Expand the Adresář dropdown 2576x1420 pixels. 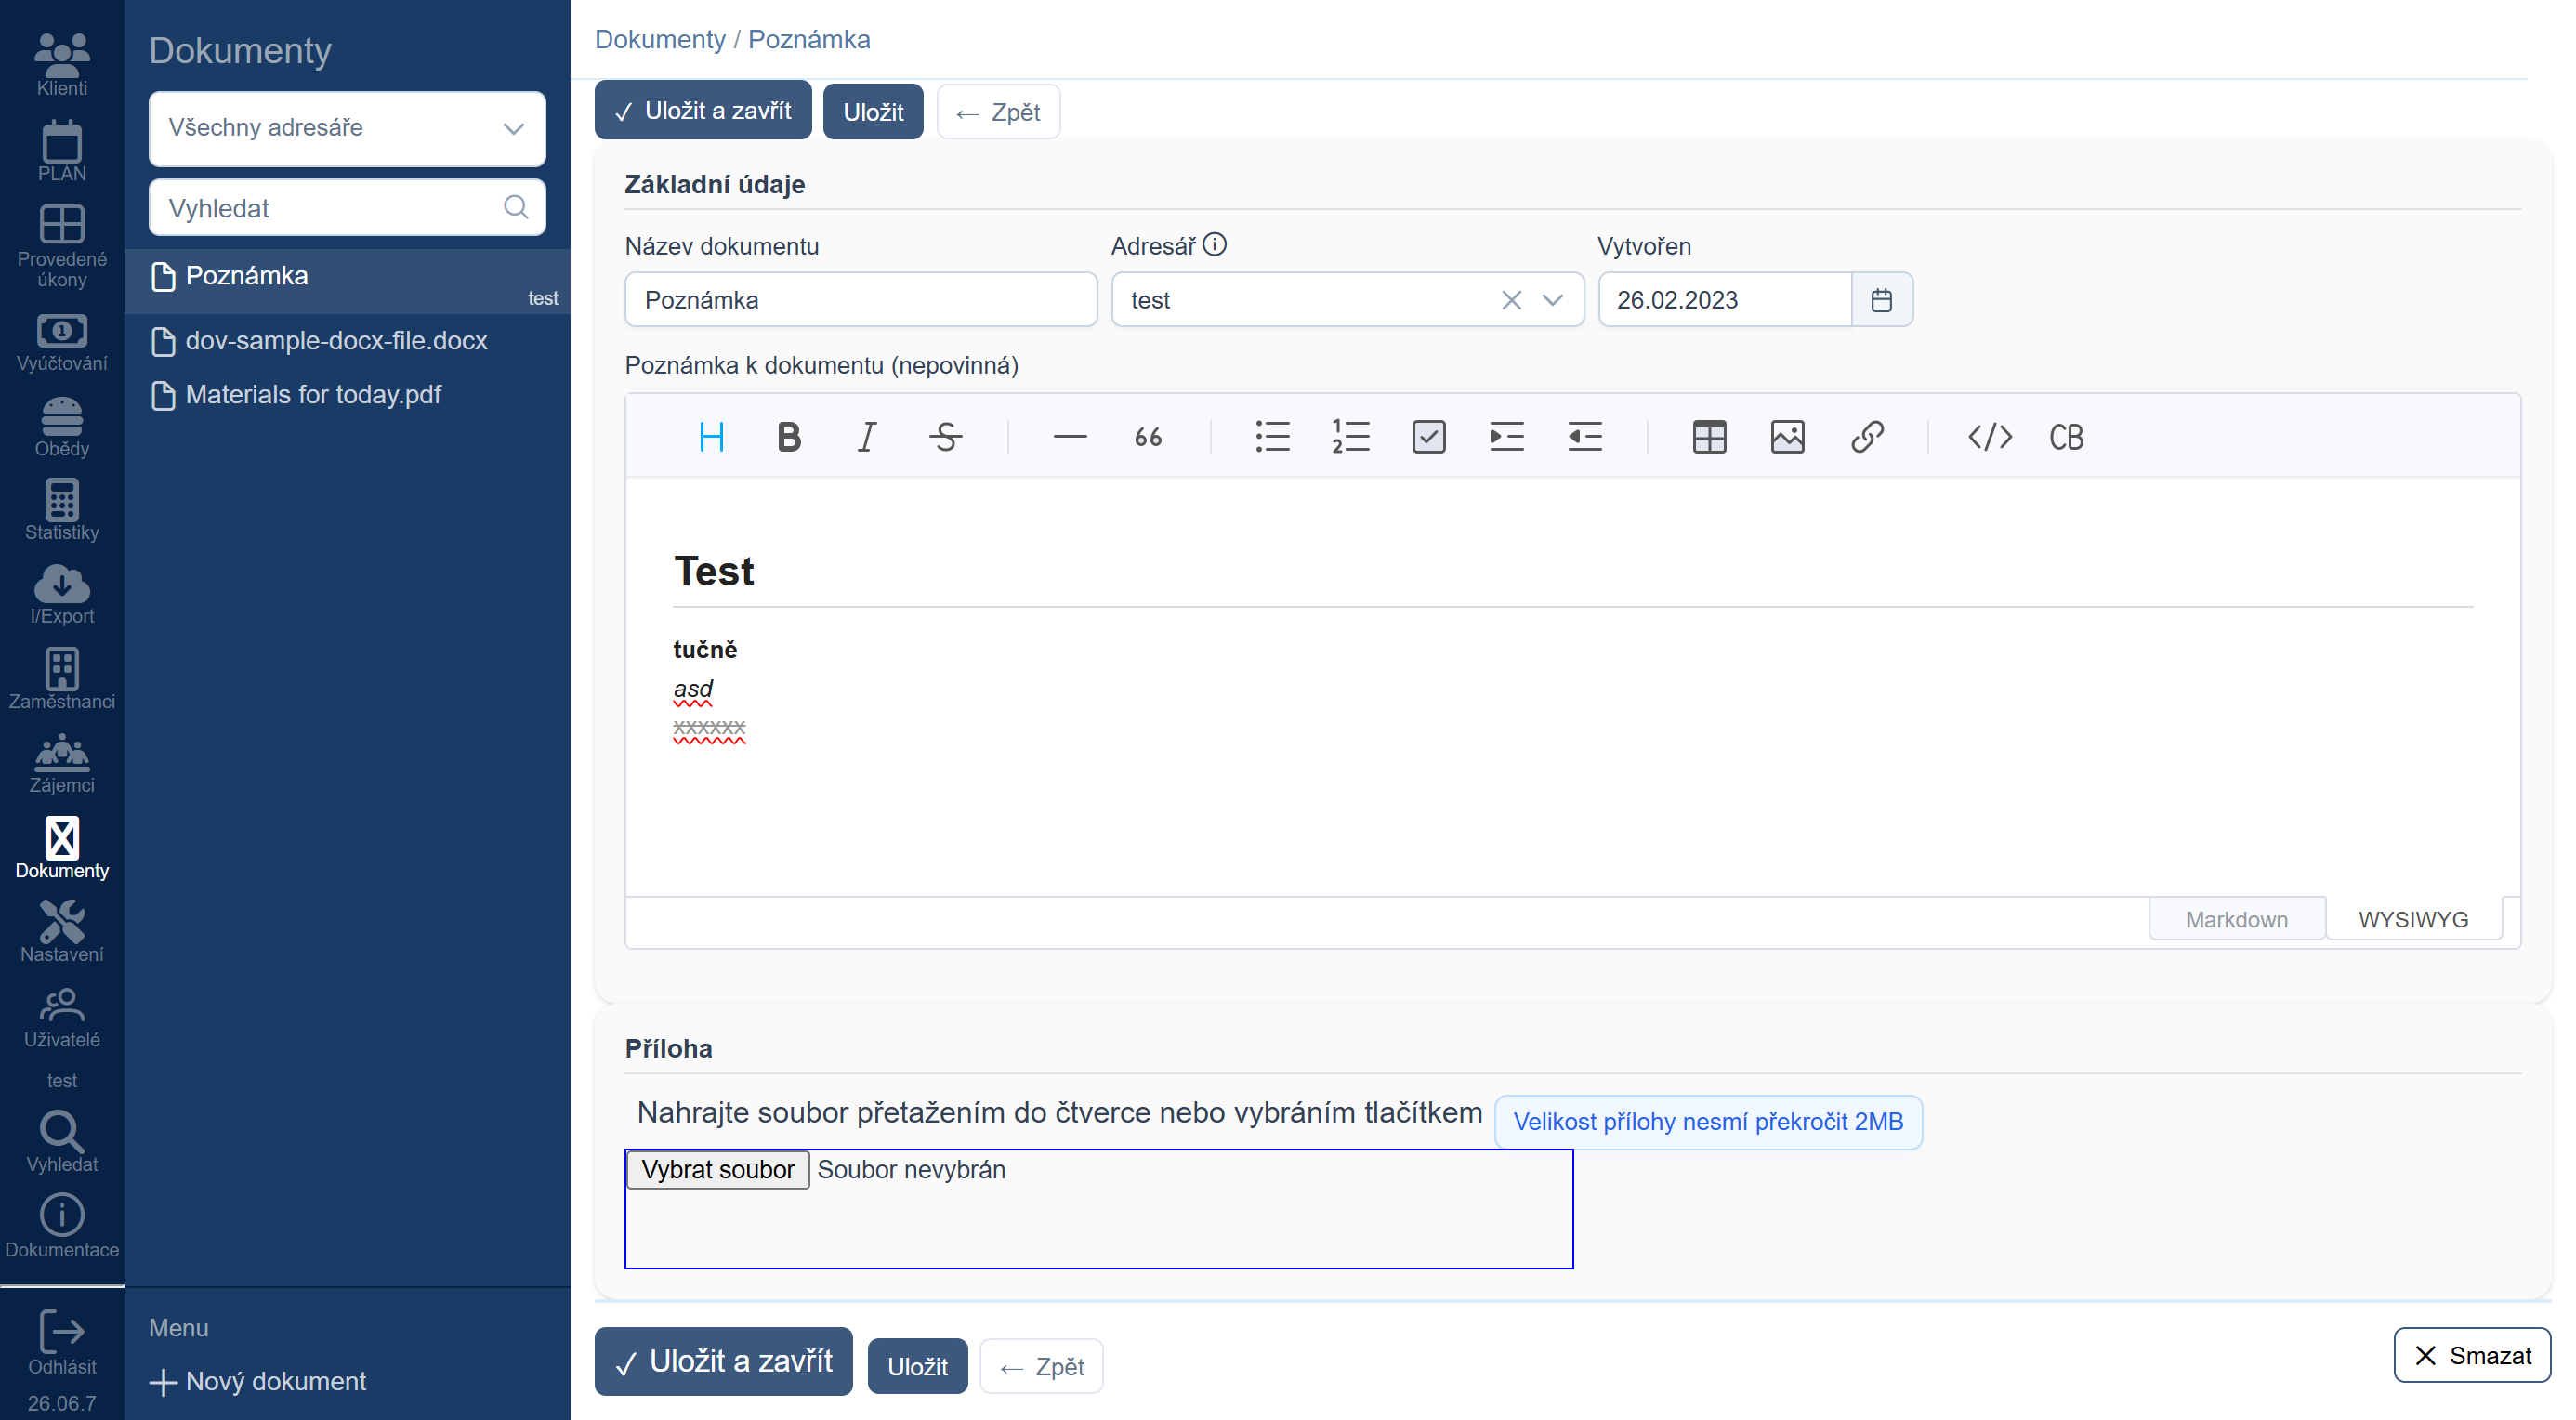(x=1553, y=300)
